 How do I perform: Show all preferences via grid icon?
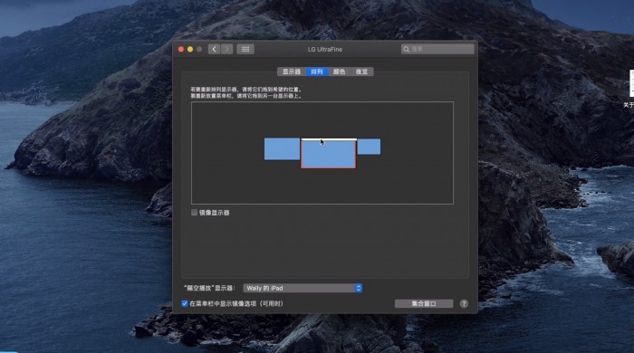coord(245,49)
